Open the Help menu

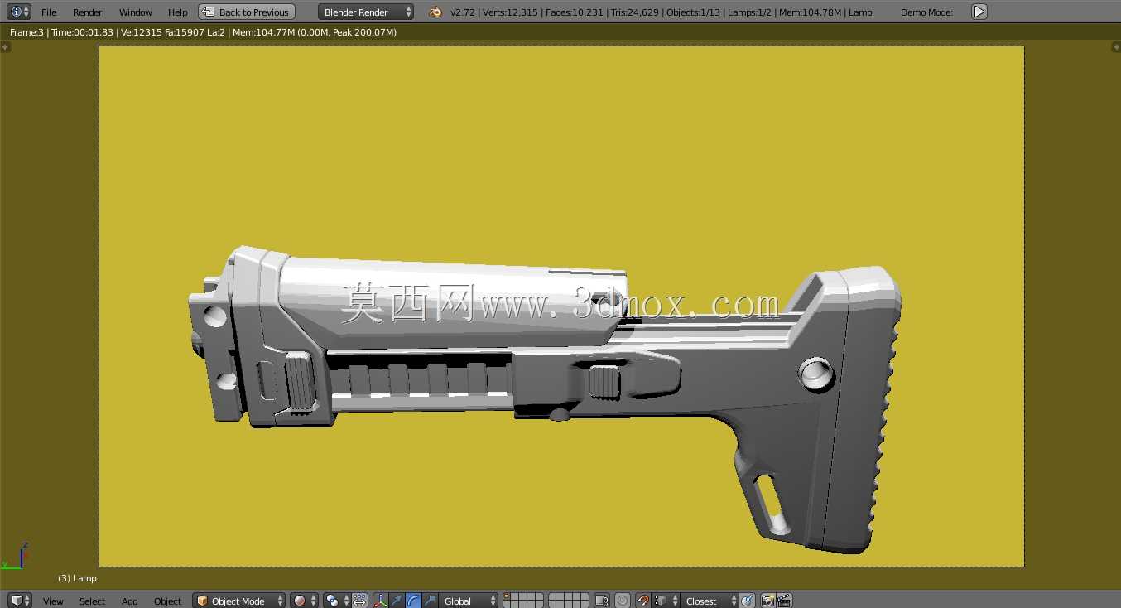coord(178,12)
